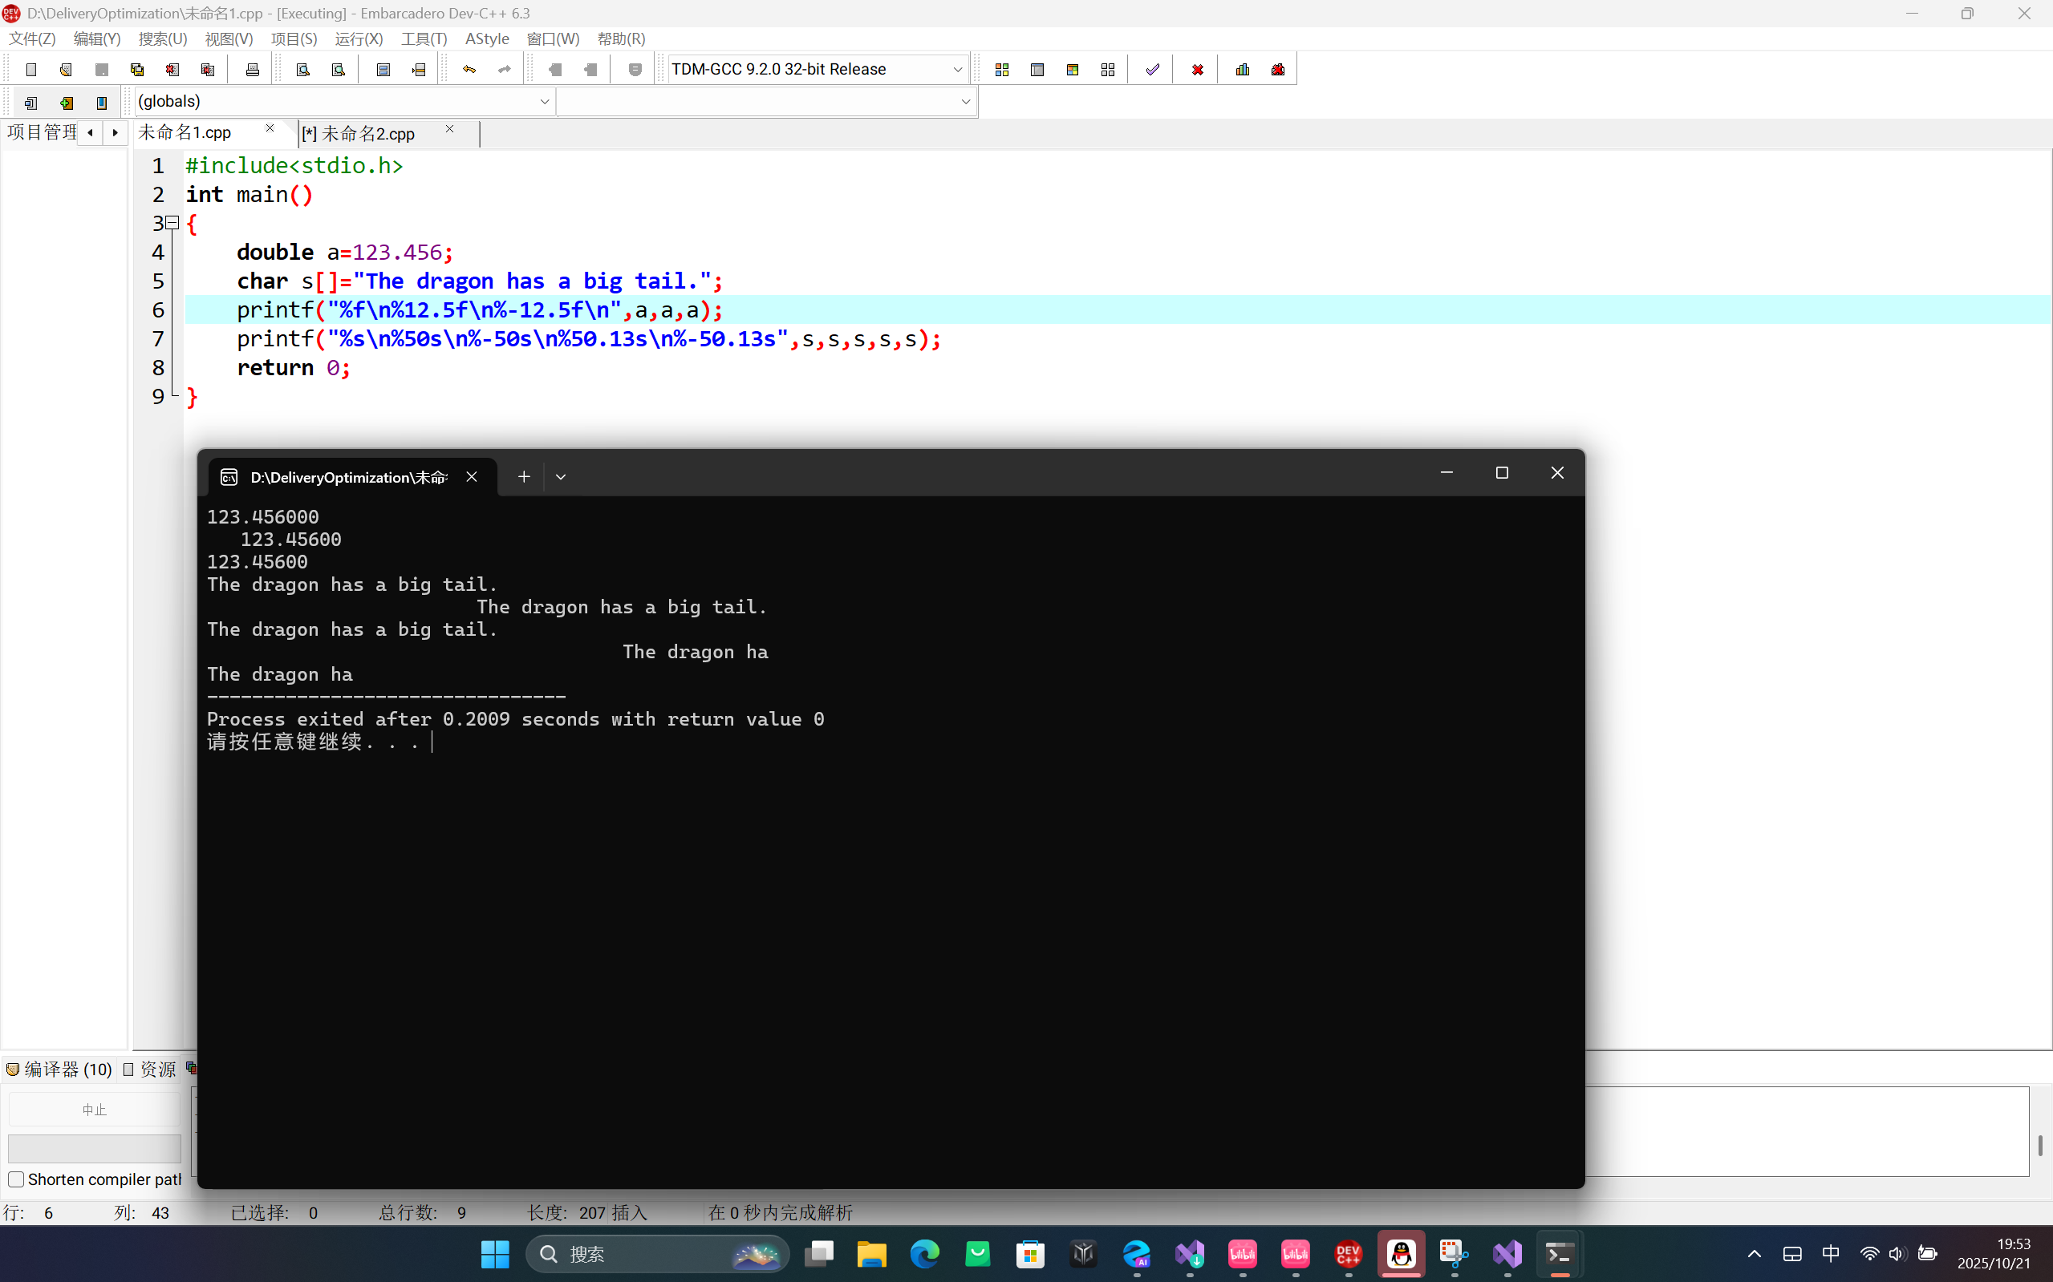Expand the (globals) scope dropdown
The height and width of the screenshot is (1282, 2053).
[544, 102]
